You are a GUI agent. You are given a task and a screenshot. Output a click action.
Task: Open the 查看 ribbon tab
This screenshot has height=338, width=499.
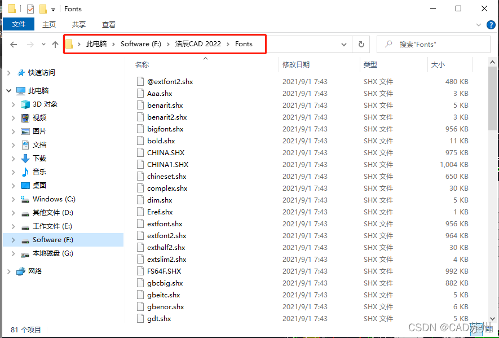108,24
